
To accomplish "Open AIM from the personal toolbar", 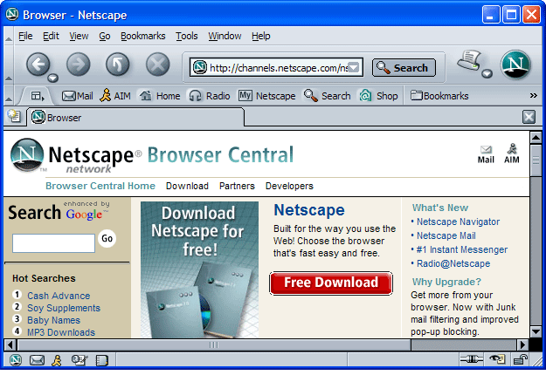I will pos(114,96).
